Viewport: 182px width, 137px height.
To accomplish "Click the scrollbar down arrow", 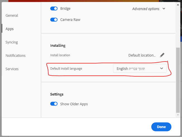I will pyautogui.click(x=178, y=114).
